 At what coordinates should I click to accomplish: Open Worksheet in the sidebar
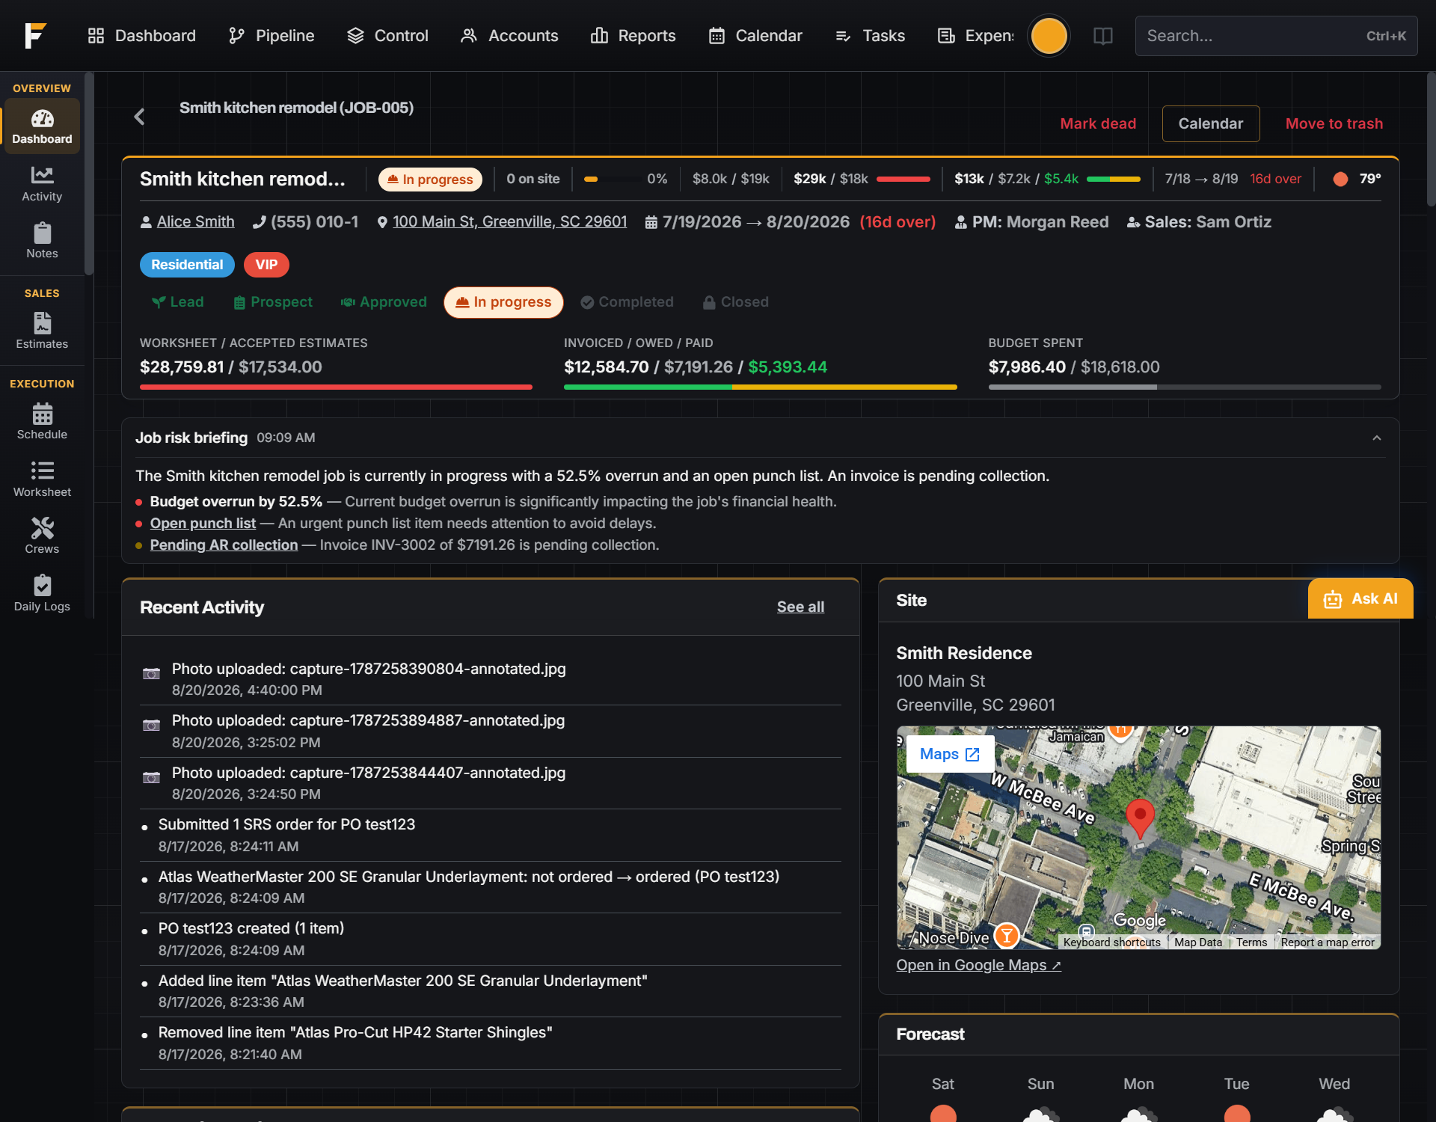click(x=42, y=479)
